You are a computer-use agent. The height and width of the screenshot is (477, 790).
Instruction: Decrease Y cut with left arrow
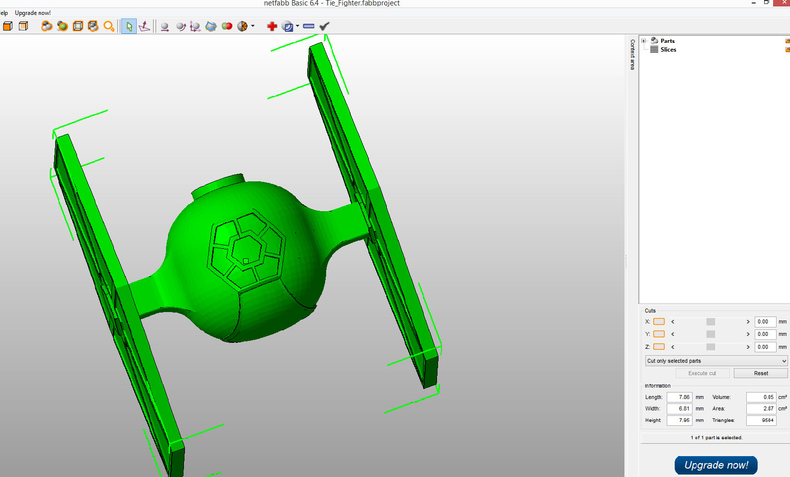point(673,334)
